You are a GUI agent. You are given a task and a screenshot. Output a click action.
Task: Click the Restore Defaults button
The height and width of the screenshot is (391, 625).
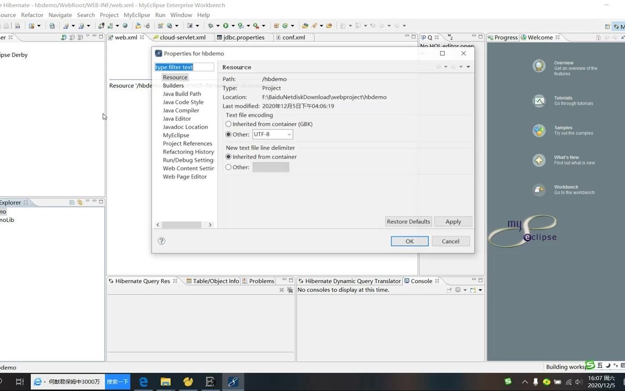point(408,221)
